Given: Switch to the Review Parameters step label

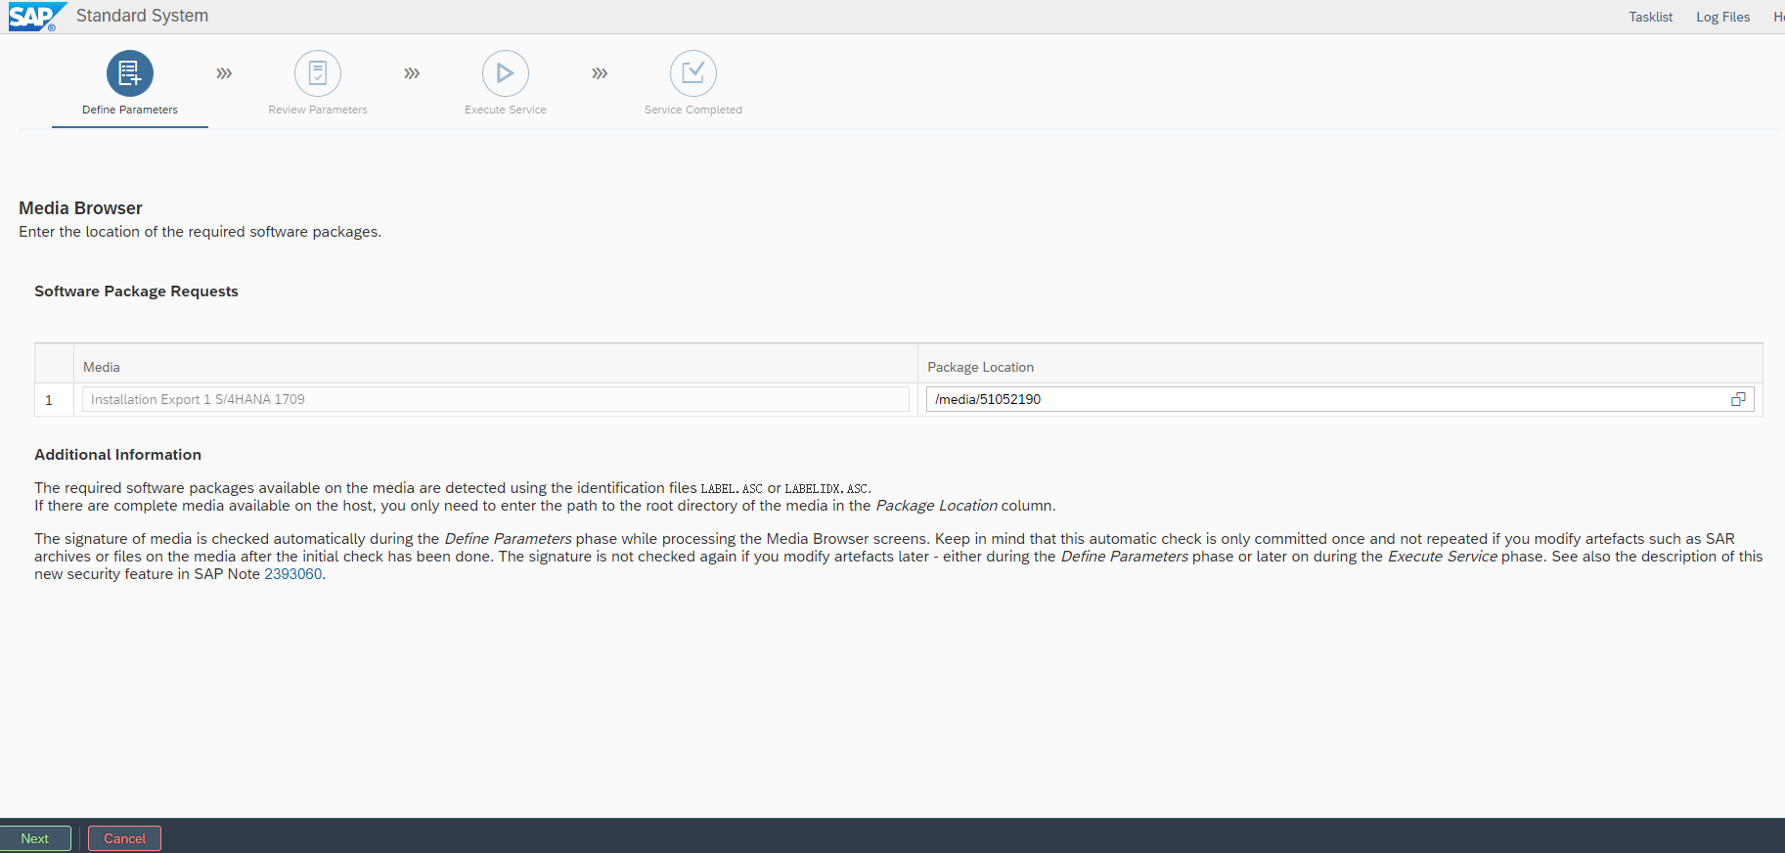Looking at the screenshot, I should [318, 110].
